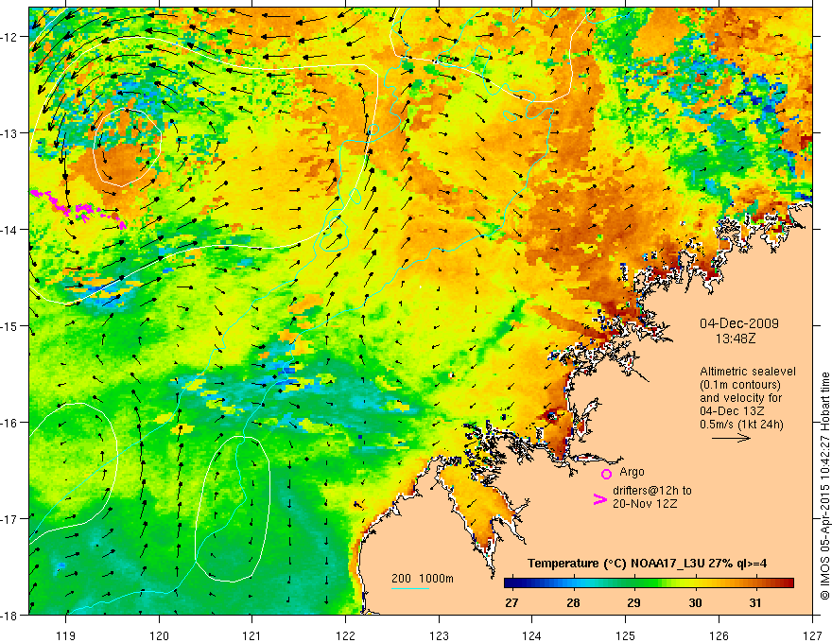Click the IMOS copyright timestamp text

coord(824,485)
